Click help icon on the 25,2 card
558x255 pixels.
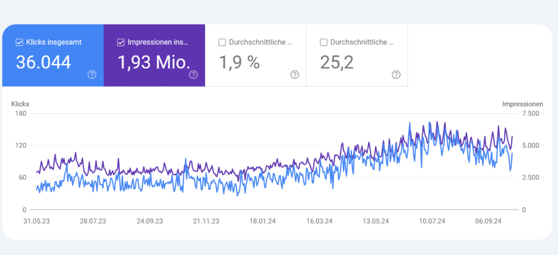396,75
